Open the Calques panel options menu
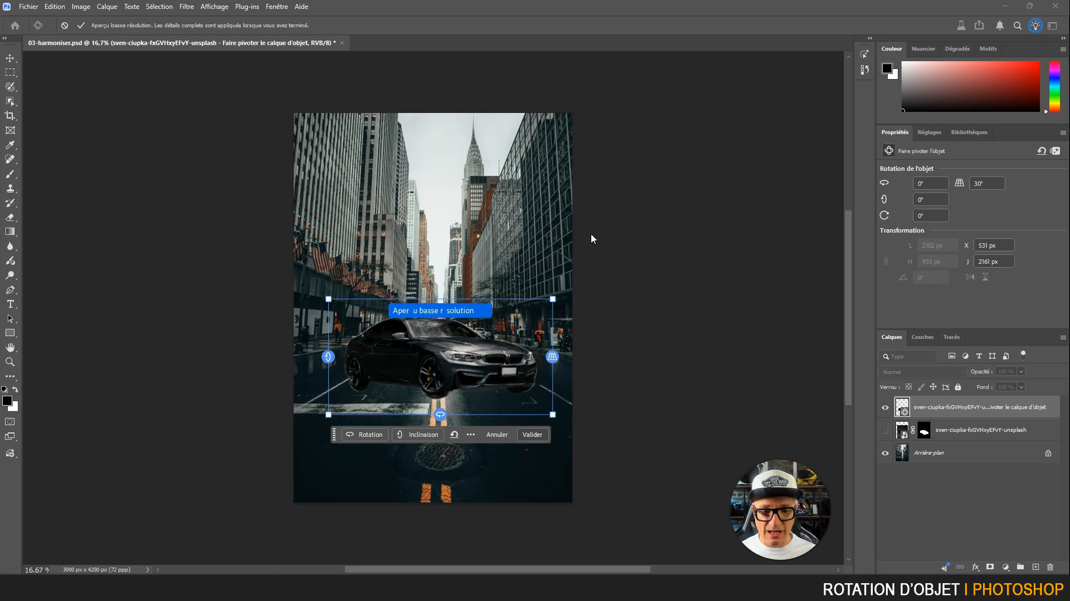This screenshot has height=601, width=1070. coord(1063,337)
